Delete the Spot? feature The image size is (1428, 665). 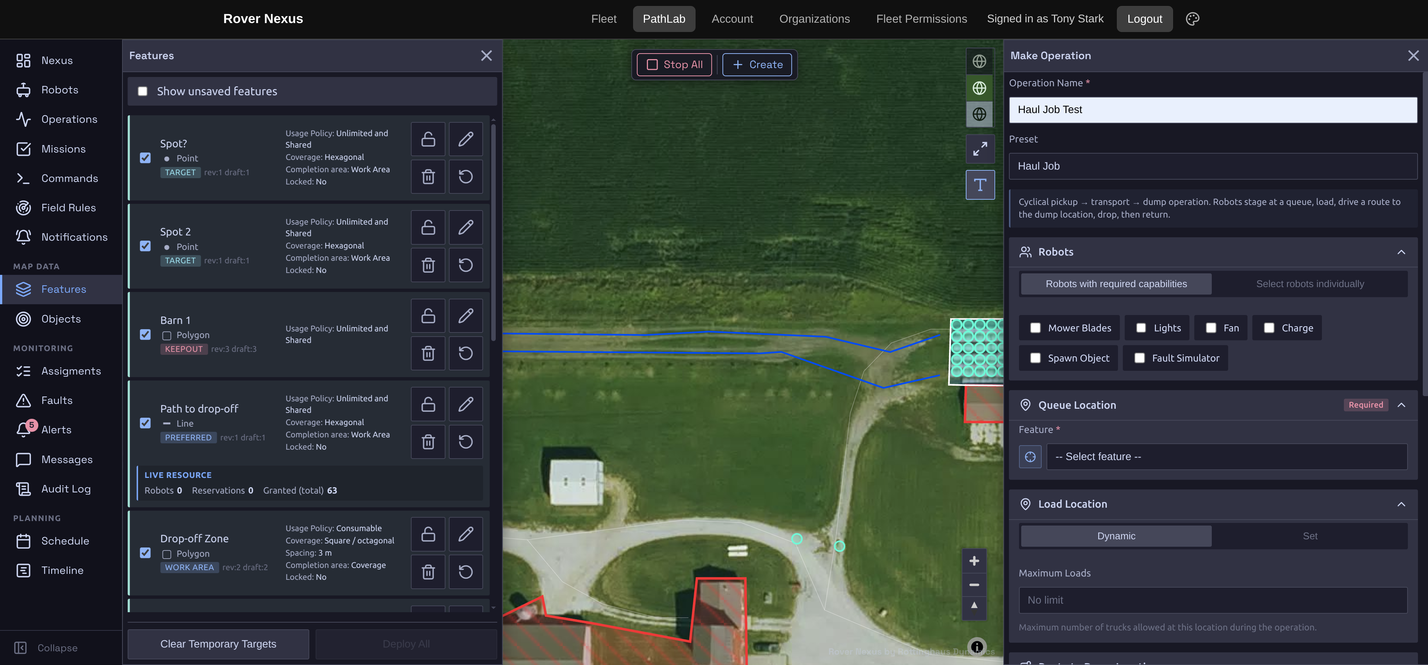(428, 177)
